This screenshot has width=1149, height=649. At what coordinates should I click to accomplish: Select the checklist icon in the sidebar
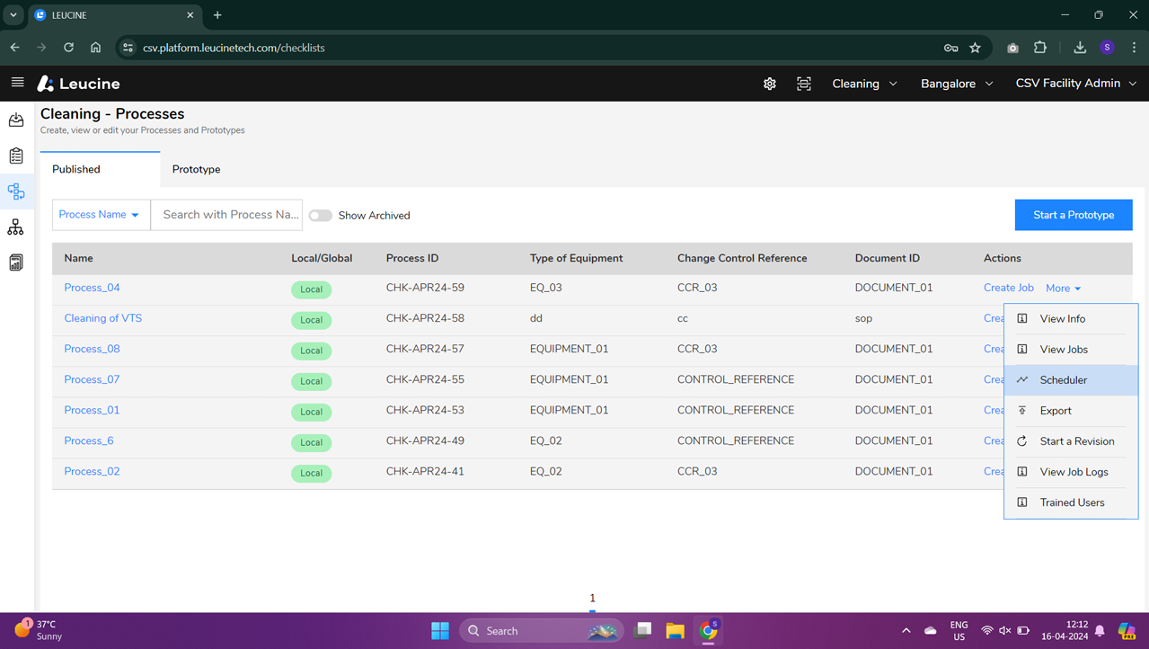(15, 155)
